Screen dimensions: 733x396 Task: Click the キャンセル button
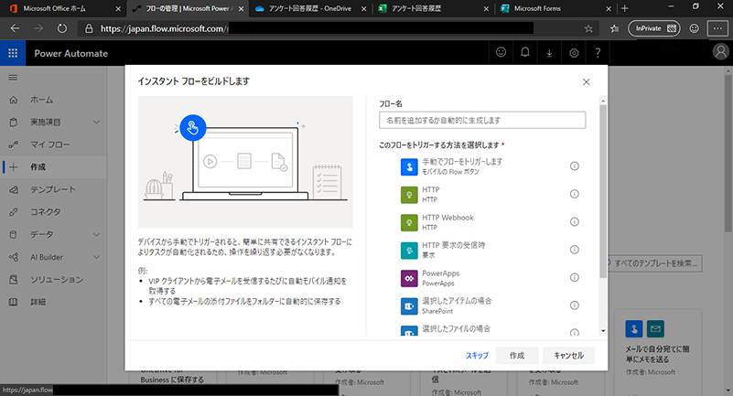pyautogui.click(x=569, y=356)
